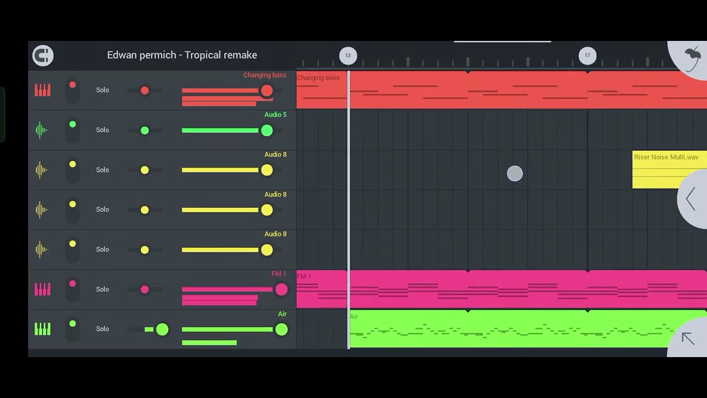
Task: Click the FM 1 volume slider handle
Action: tap(281, 290)
